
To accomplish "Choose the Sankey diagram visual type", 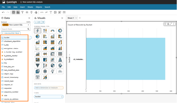I will [x=45, y=66].
